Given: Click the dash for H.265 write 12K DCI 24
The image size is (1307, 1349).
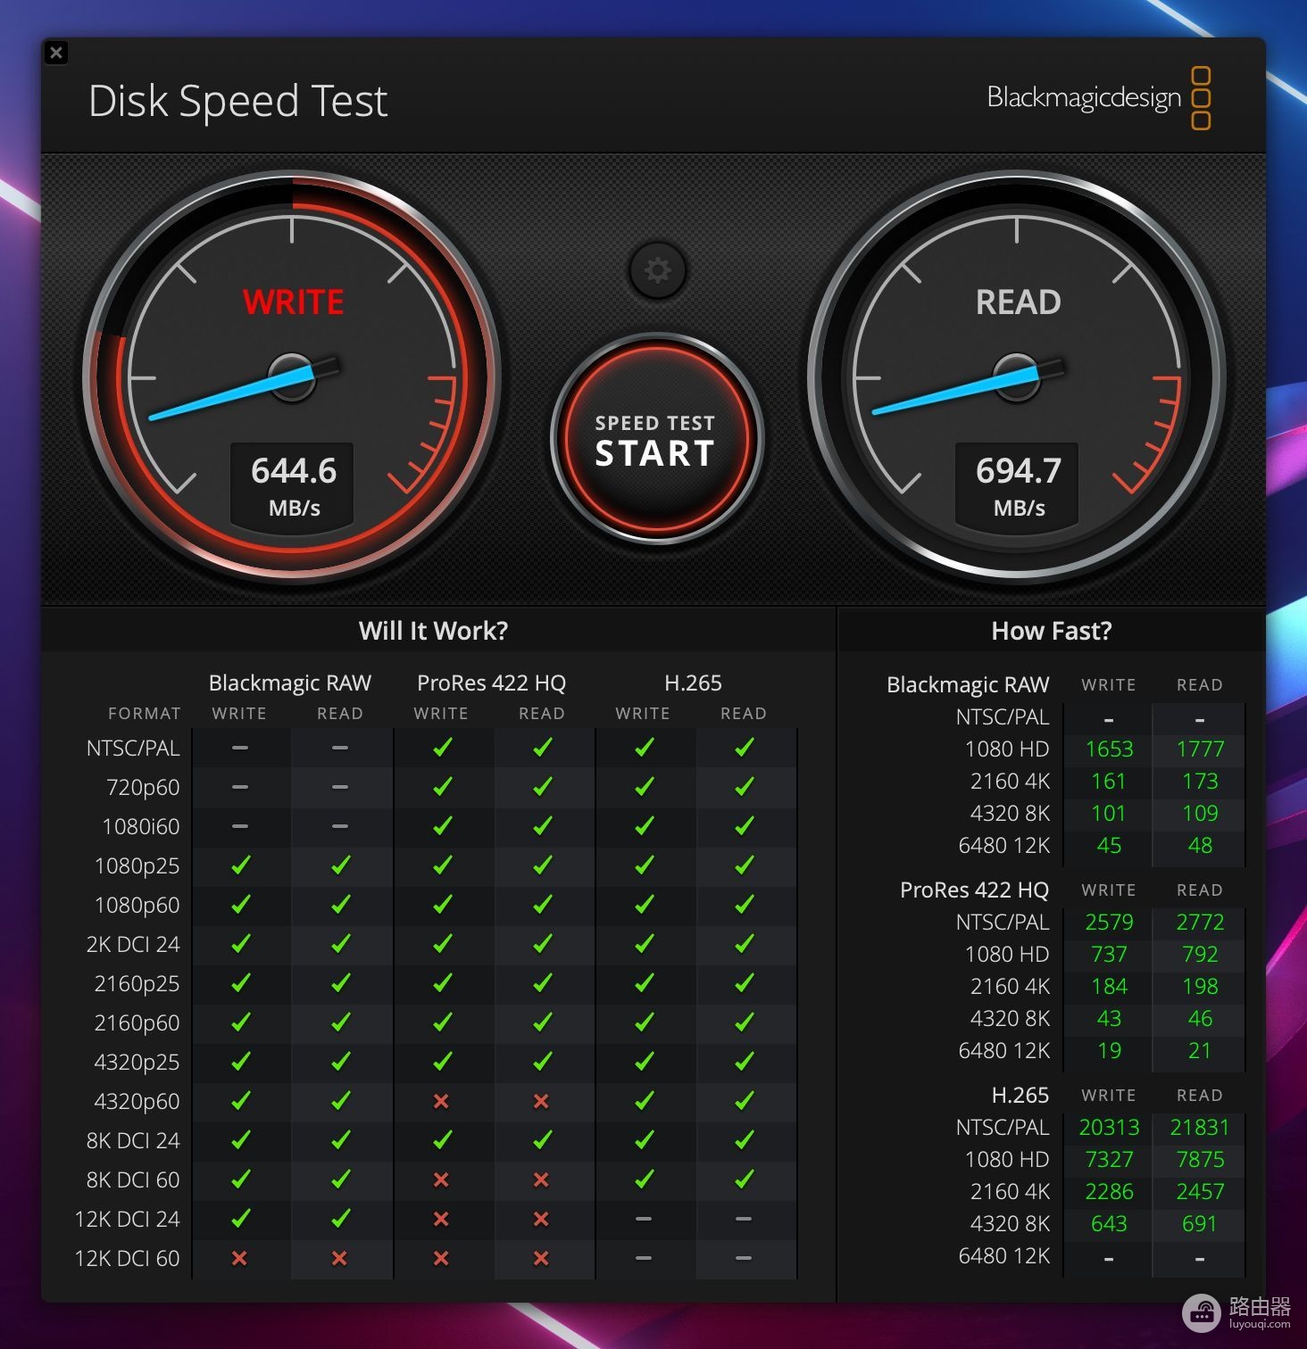Looking at the screenshot, I should 644,1219.
